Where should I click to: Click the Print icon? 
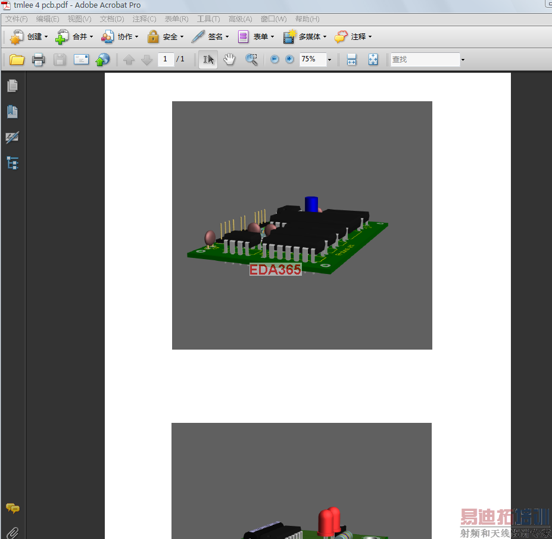(38, 60)
